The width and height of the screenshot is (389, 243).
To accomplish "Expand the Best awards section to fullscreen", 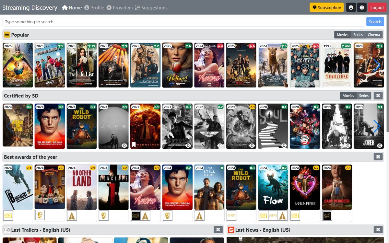I will (x=378, y=157).
